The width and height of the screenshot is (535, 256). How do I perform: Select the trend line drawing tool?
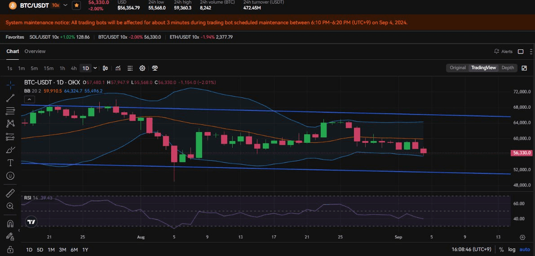[x=10, y=98]
